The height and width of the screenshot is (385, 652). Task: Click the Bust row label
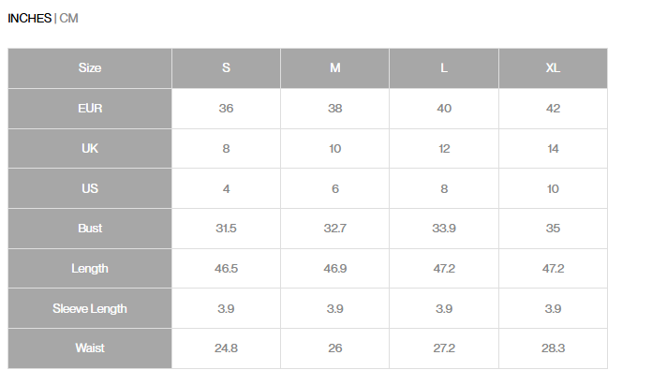(90, 229)
